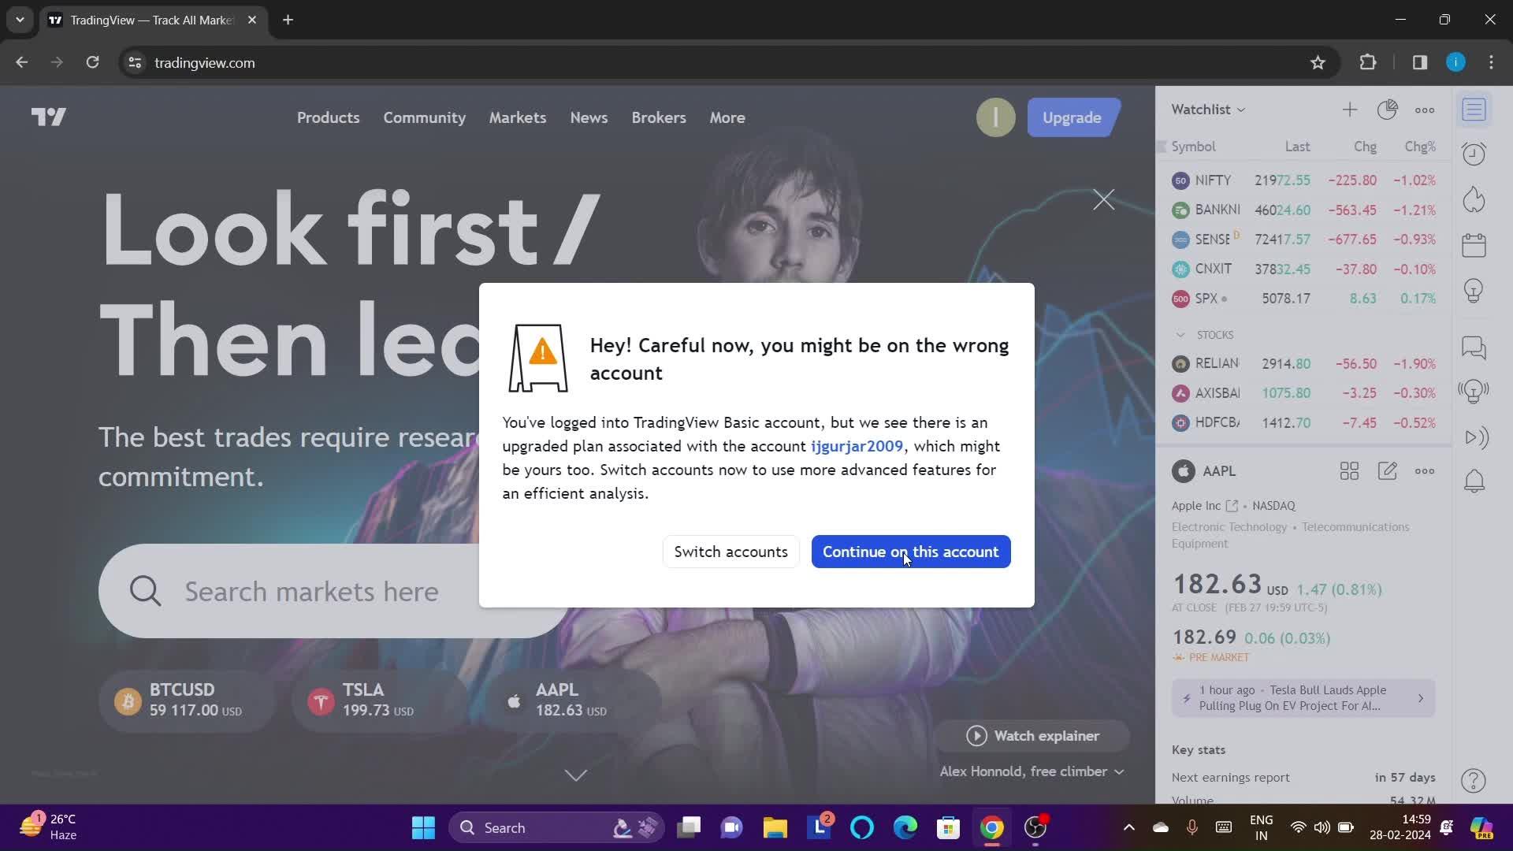Screen dimensions: 1513x851
Task: Click the Upgrade button
Action: [x=1072, y=117]
